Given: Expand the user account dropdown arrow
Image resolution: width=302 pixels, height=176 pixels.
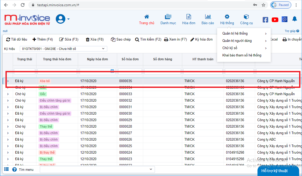Looking at the screenshot, I should coord(68,19).
